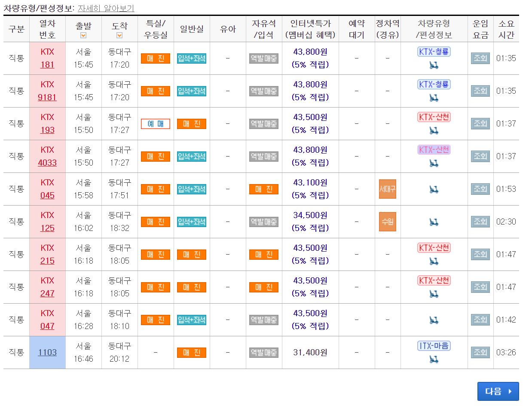
Task: Click the 역발매중 badge in KTX 047 row
Action: (x=263, y=320)
